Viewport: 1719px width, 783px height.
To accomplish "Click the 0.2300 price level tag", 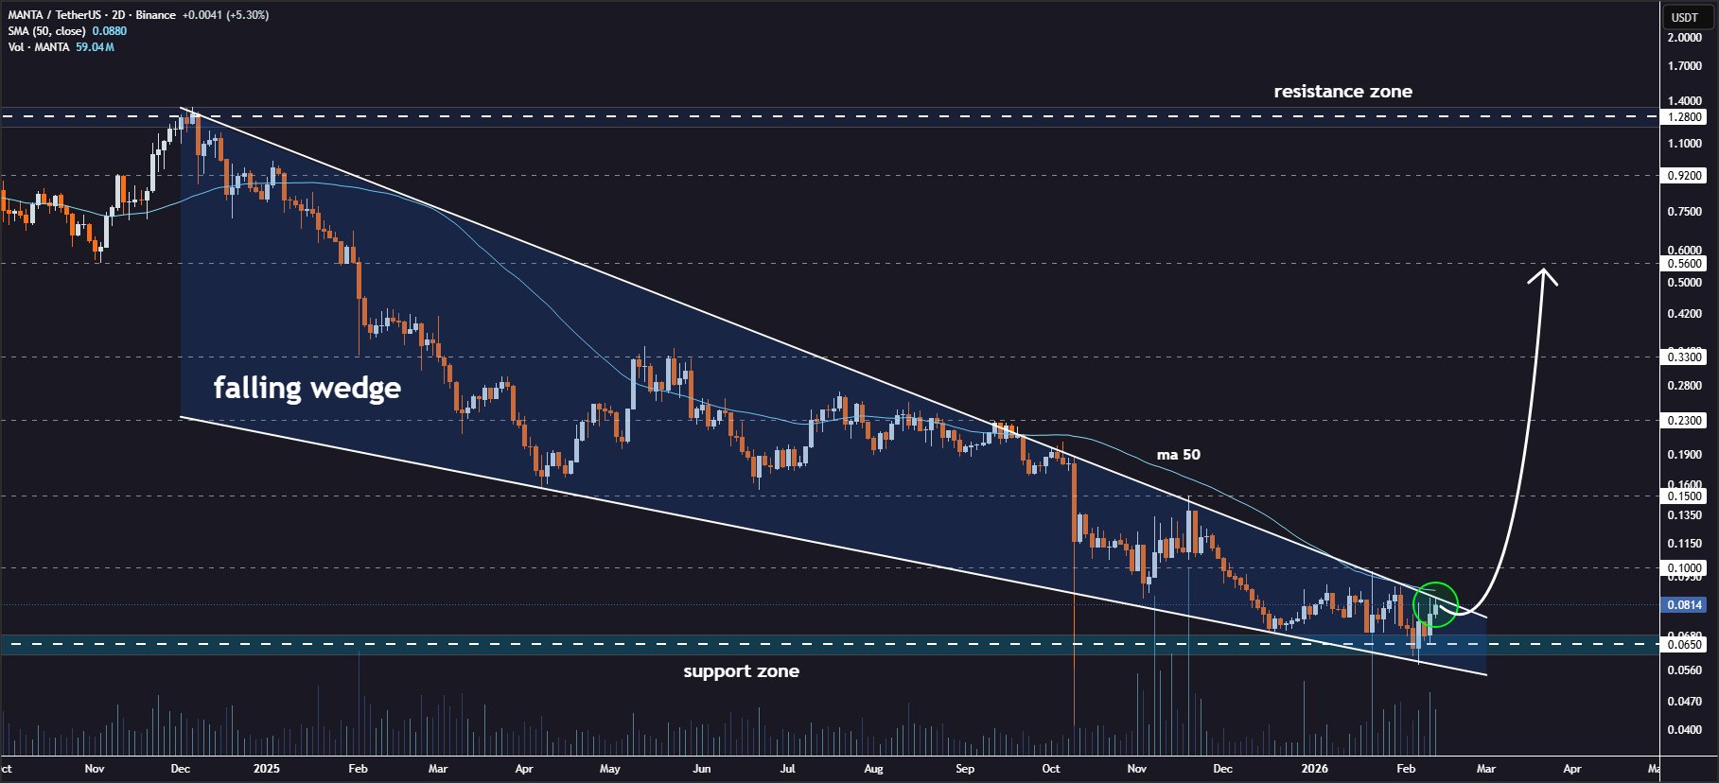I will click(x=1684, y=420).
